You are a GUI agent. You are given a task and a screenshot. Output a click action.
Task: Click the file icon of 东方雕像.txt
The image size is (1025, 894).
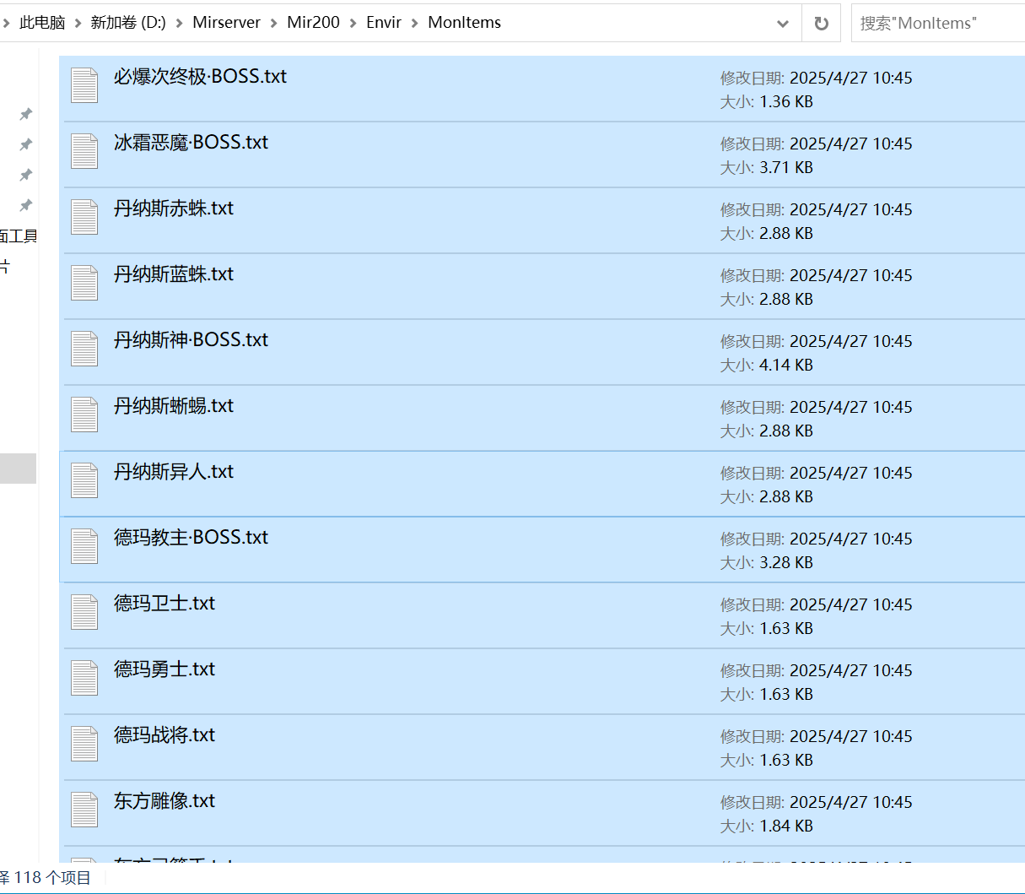coord(84,810)
